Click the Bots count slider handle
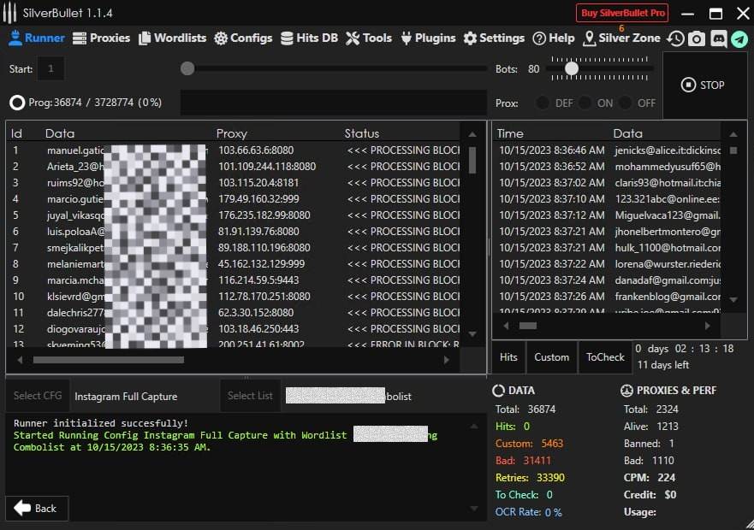This screenshot has width=754, height=530. coord(572,68)
